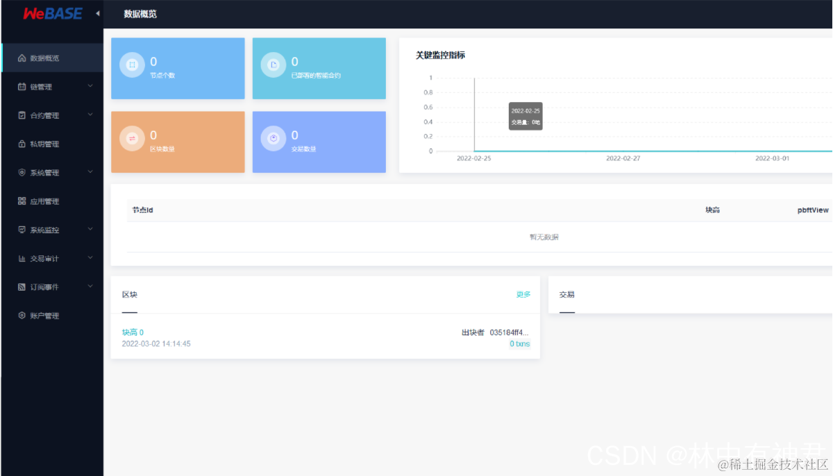Click the round icon on the 交易数量 card
The height and width of the screenshot is (476, 833).
point(274,139)
